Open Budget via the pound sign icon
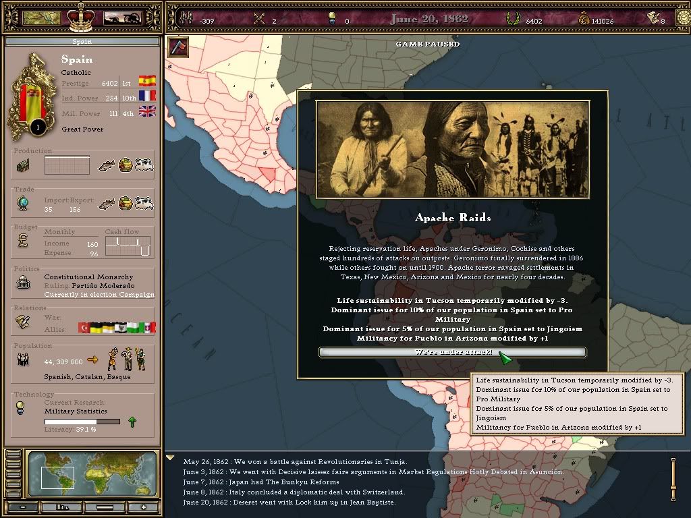Screen dimensions: 691x518 [23, 241]
